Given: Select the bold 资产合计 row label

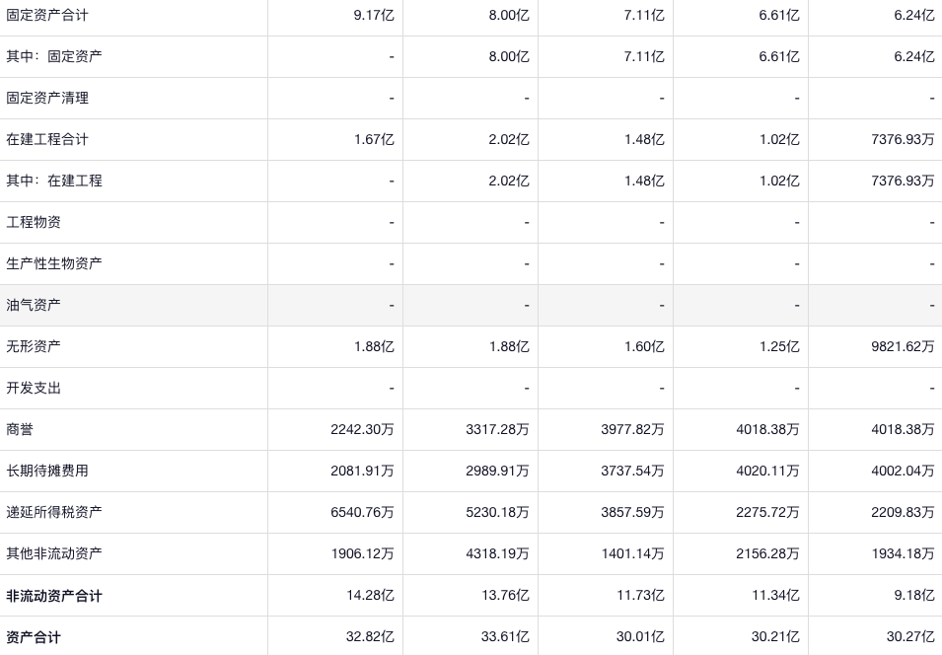Looking at the screenshot, I should coord(34,637).
